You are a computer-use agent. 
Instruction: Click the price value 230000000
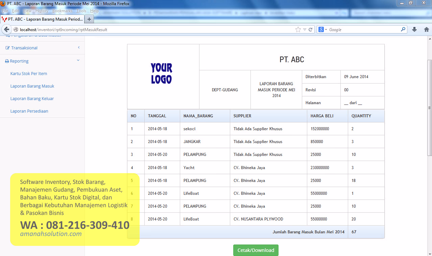[320, 168]
